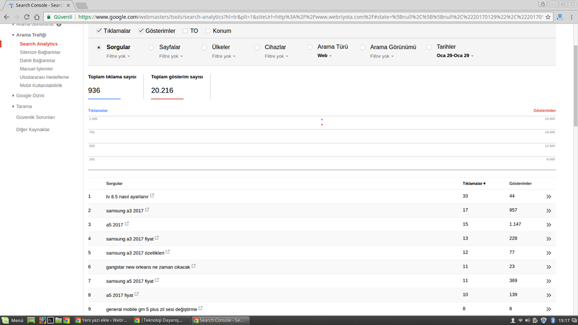
Task: Enable the TO checkbox
Action: 185,31
